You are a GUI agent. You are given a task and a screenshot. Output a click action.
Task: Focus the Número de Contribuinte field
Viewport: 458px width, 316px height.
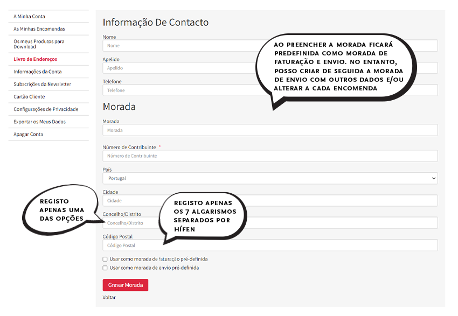(x=270, y=156)
